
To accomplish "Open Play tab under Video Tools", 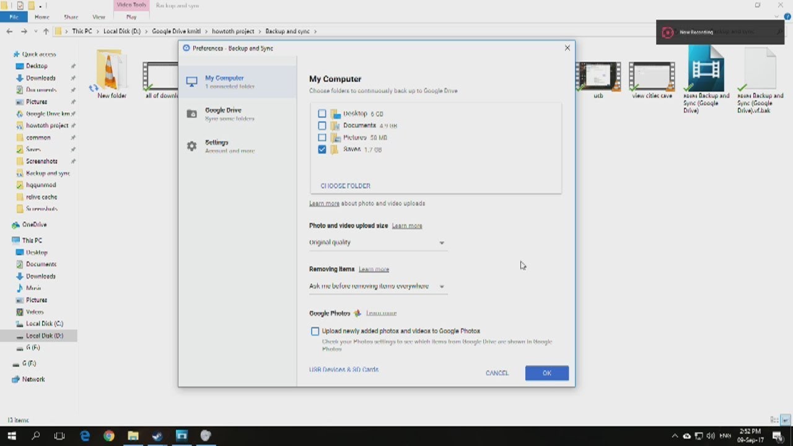I will [x=131, y=17].
